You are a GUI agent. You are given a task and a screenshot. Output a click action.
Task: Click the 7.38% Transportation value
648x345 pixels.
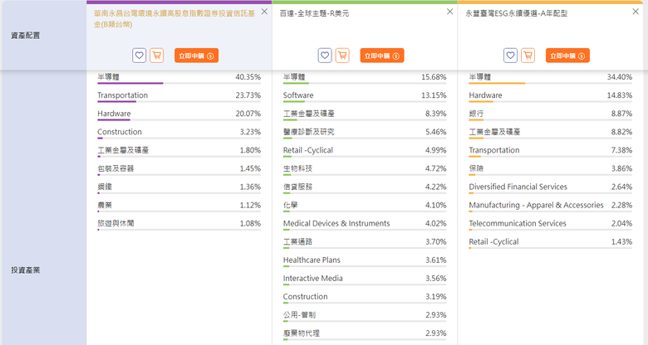tap(621, 150)
